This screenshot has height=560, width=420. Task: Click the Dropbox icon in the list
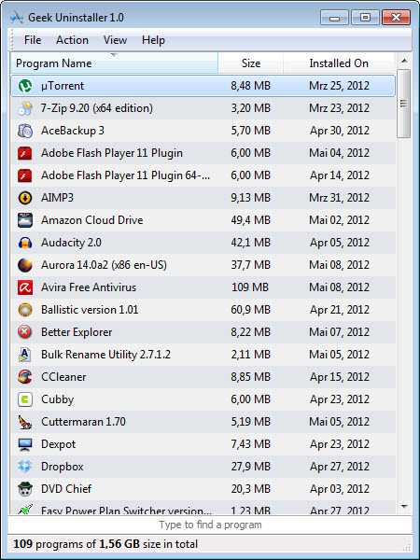[x=25, y=467]
